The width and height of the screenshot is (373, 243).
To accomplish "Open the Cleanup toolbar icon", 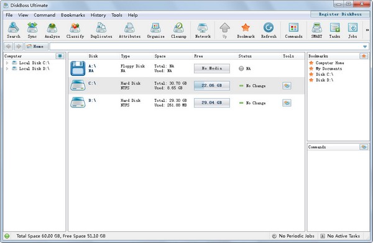I will click(x=178, y=30).
